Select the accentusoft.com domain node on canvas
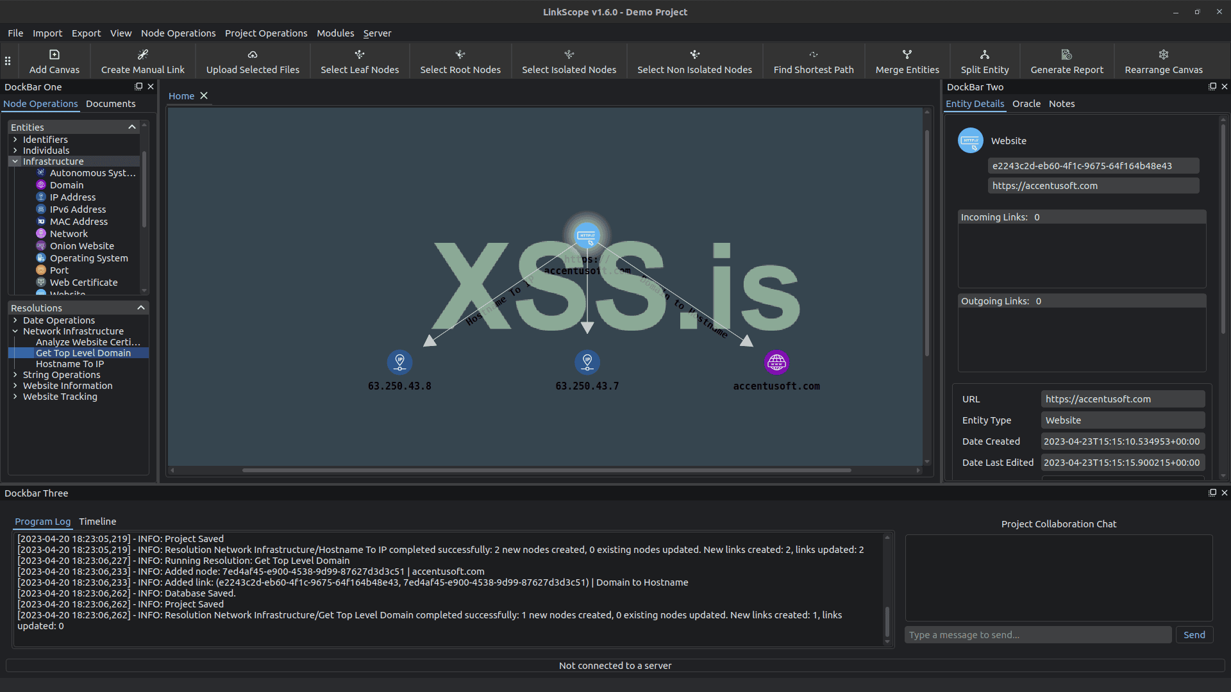The width and height of the screenshot is (1231, 692). (x=776, y=363)
